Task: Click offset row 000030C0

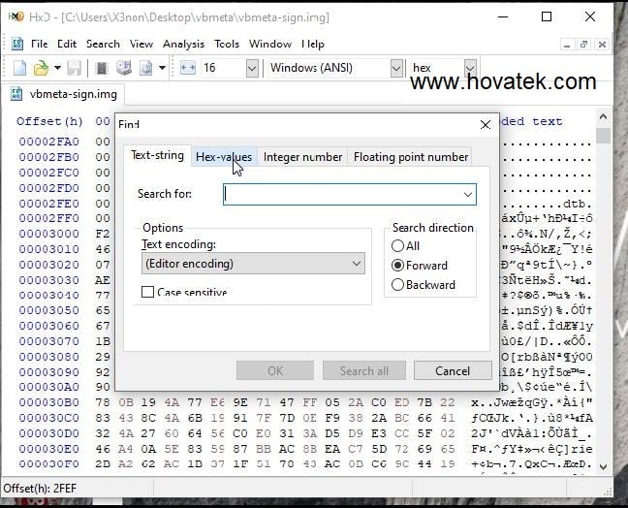Action: tap(48, 418)
